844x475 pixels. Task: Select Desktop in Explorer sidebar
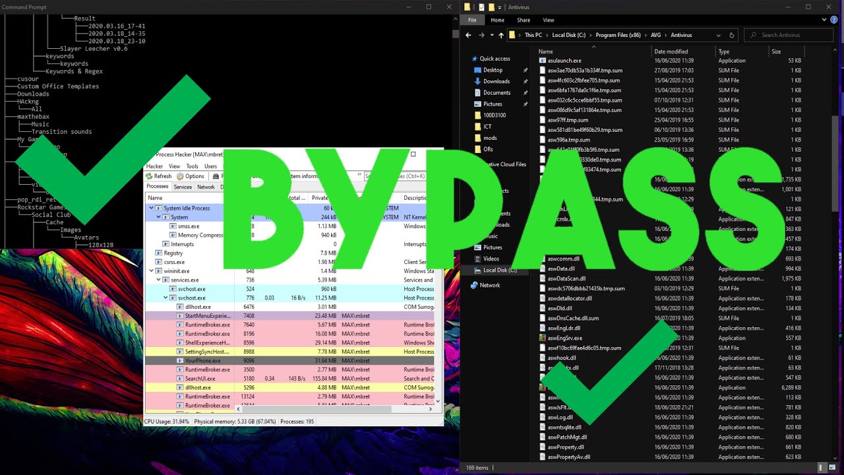point(493,70)
